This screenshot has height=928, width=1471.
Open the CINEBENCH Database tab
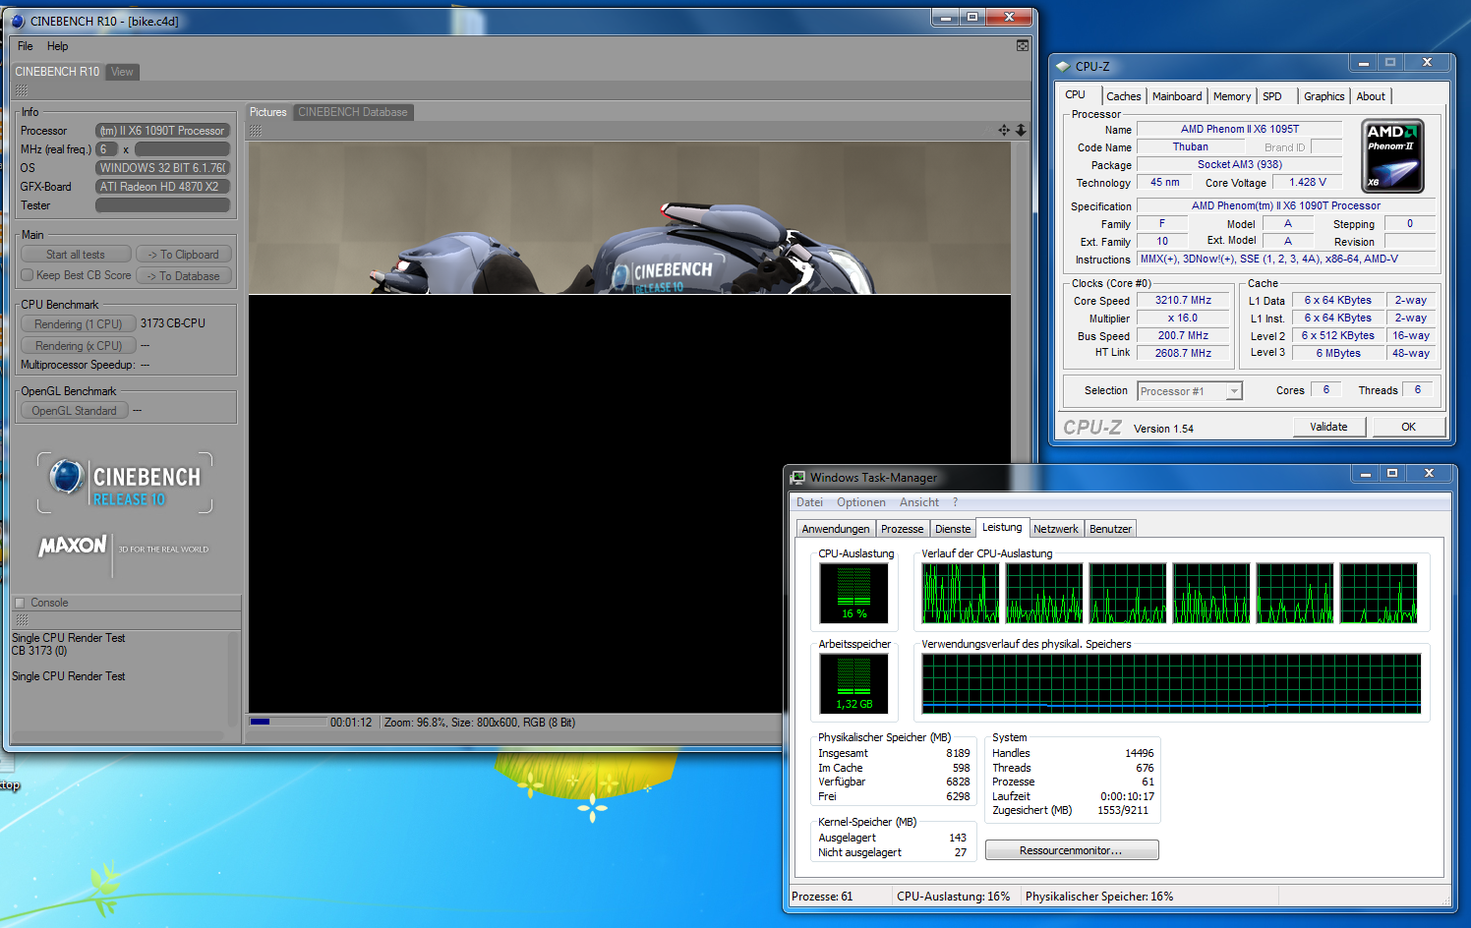[x=352, y=112]
